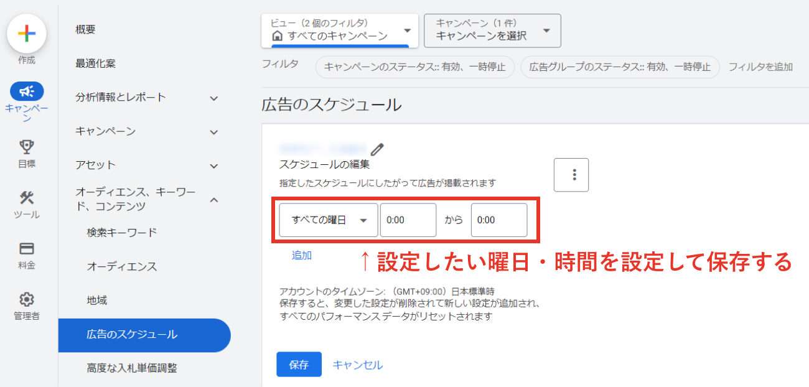Click アカウントのタイムゾーン text

point(386,291)
